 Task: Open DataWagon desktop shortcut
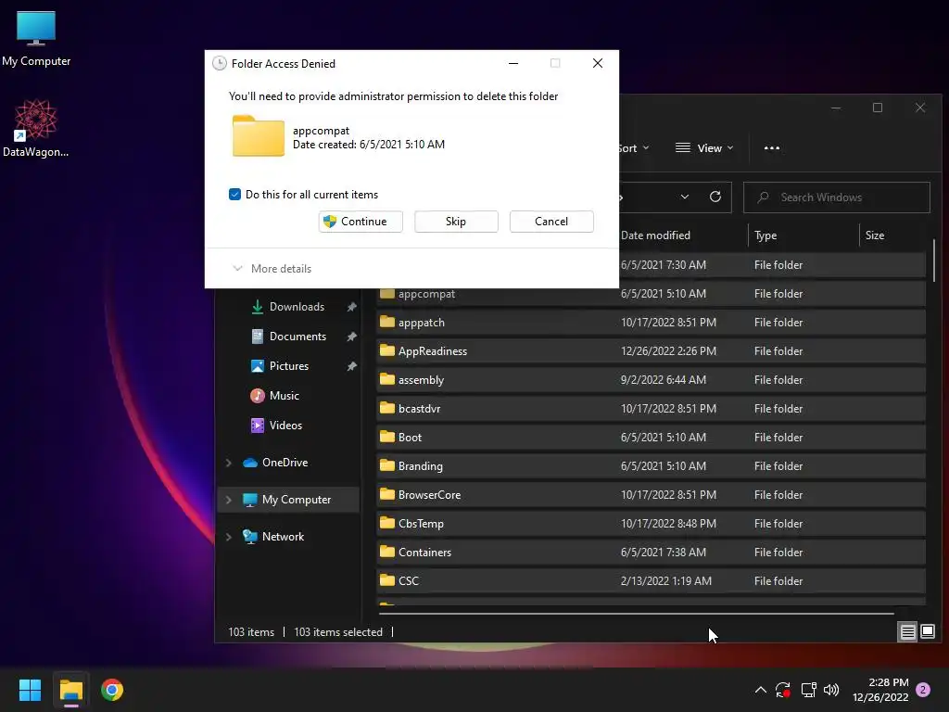point(36,128)
